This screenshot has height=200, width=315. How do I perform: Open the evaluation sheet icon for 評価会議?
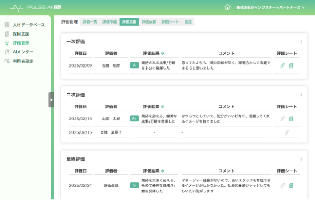(x=291, y=185)
